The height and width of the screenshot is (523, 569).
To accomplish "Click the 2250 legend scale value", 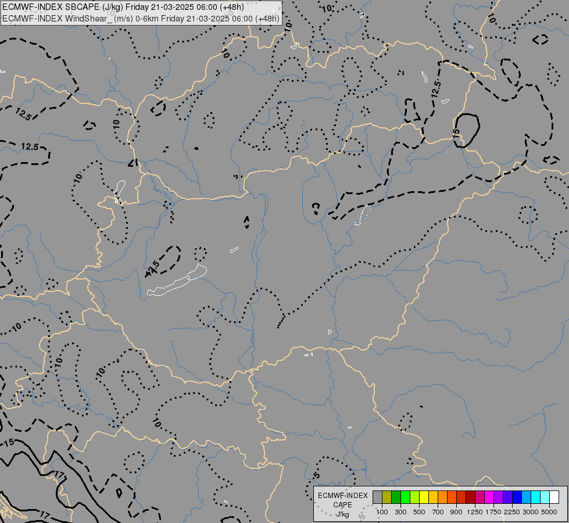I will (512, 512).
